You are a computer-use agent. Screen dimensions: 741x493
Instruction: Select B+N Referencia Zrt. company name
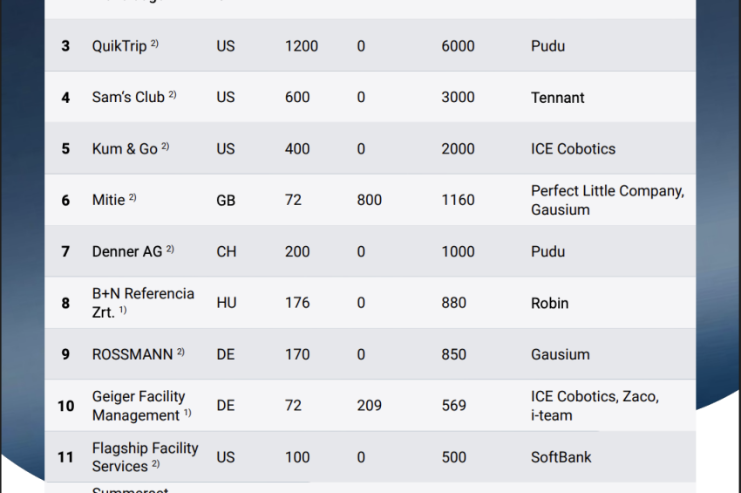click(x=143, y=303)
